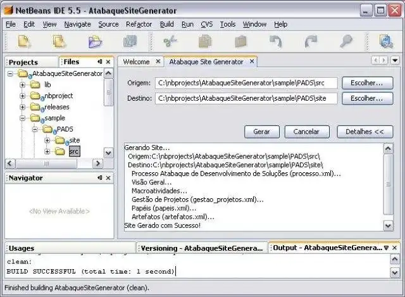Image resolution: width=405 pixels, height=297 pixels.
Task: Select the site folder in the tree
Action: point(75,141)
